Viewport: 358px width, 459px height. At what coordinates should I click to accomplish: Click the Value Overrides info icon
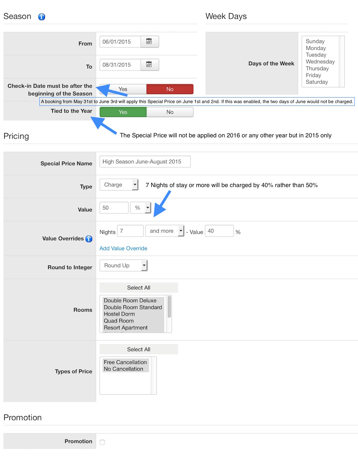(x=89, y=239)
